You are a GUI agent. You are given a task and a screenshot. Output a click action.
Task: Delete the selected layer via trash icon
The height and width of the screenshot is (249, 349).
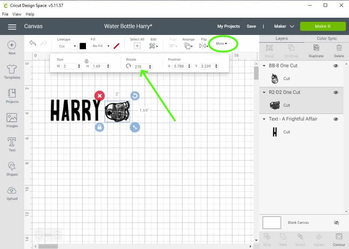coord(339,47)
